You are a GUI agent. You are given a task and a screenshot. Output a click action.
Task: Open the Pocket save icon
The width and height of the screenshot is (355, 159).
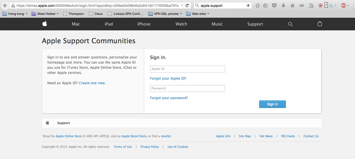pos(274,5)
